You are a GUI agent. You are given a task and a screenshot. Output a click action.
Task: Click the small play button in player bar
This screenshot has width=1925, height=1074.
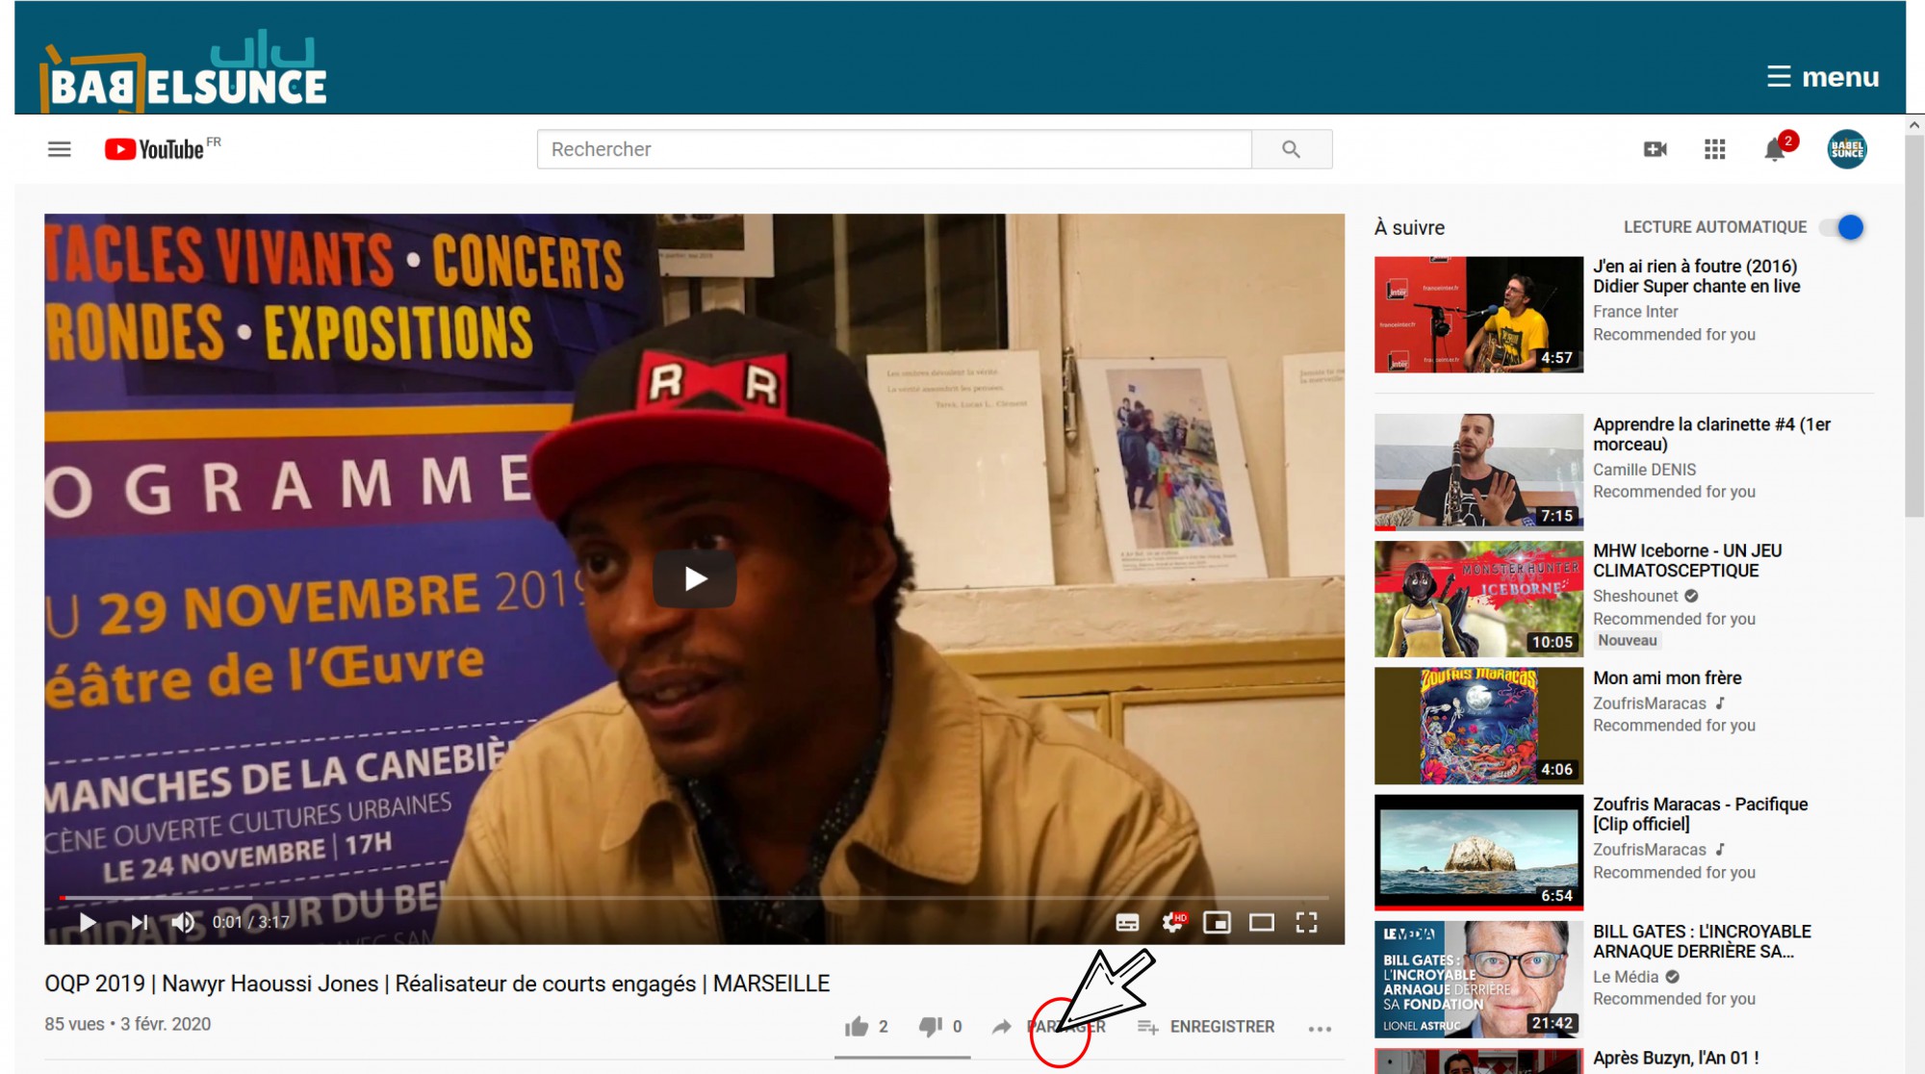(x=88, y=922)
